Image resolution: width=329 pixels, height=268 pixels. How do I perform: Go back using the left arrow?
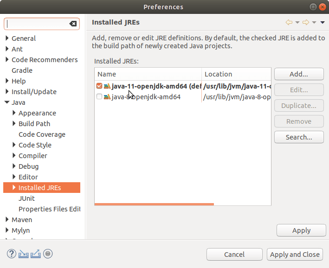(289, 22)
